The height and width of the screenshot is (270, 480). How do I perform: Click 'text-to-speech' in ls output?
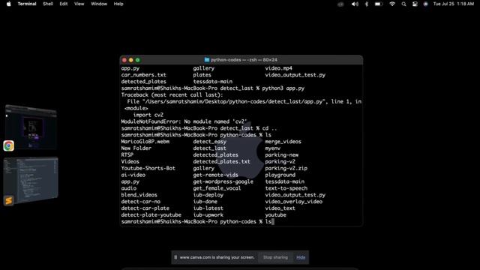pos(286,188)
